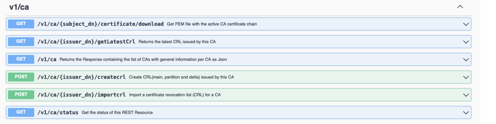Click chevron on the /v1/ca list endpoint row
496x124 pixels.
(466, 60)
